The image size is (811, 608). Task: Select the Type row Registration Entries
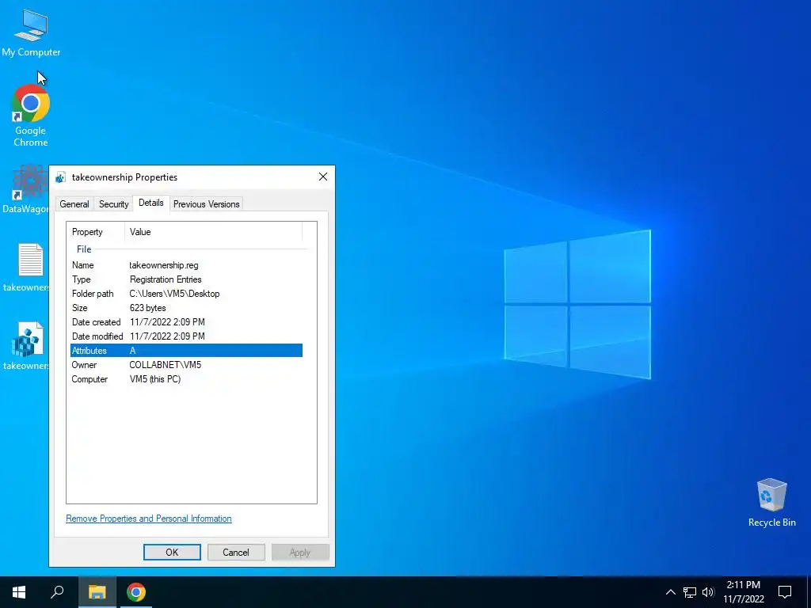click(x=186, y=279)
